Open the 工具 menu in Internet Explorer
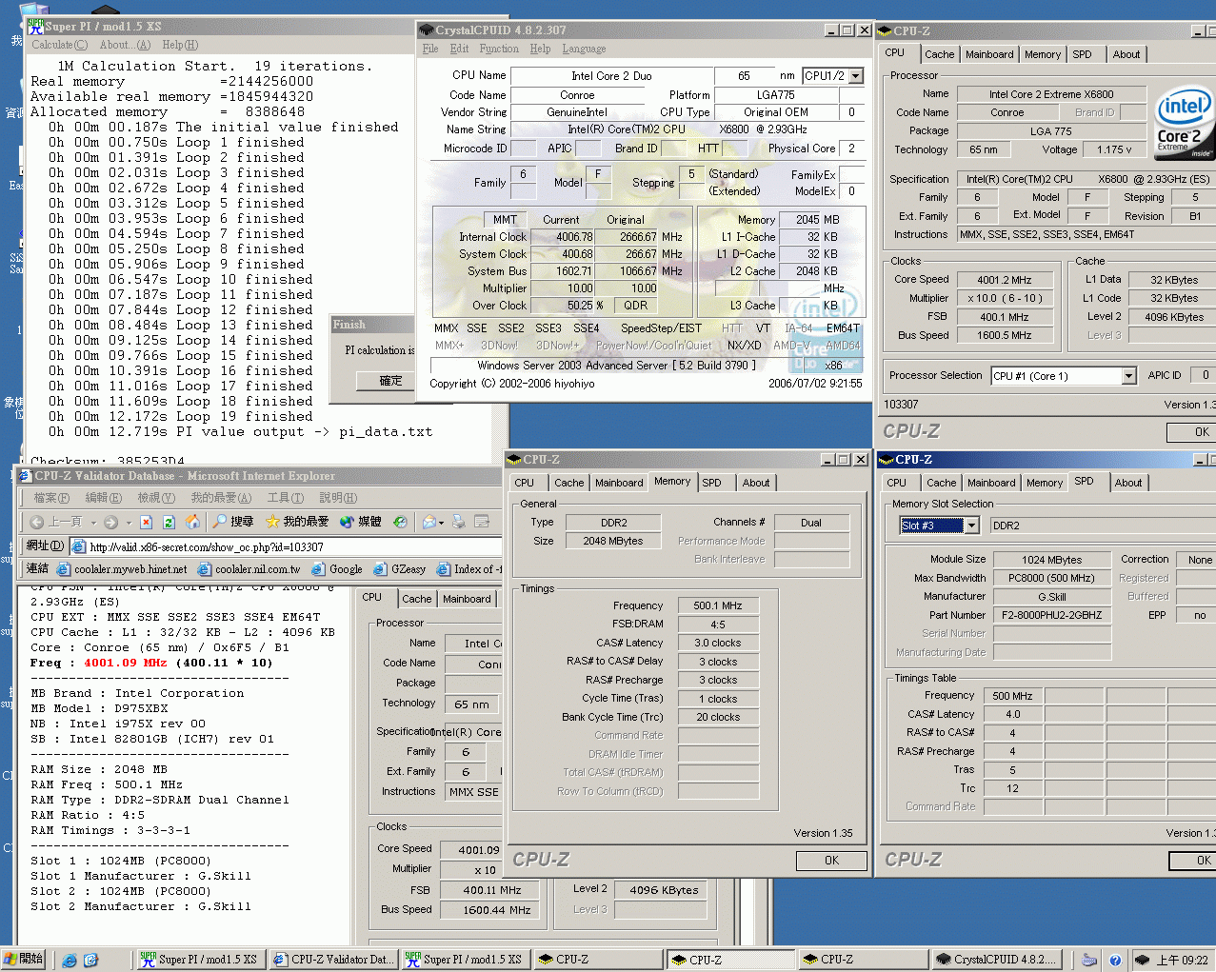Screen dimensions: 1216x972 [x=286, y=498]
